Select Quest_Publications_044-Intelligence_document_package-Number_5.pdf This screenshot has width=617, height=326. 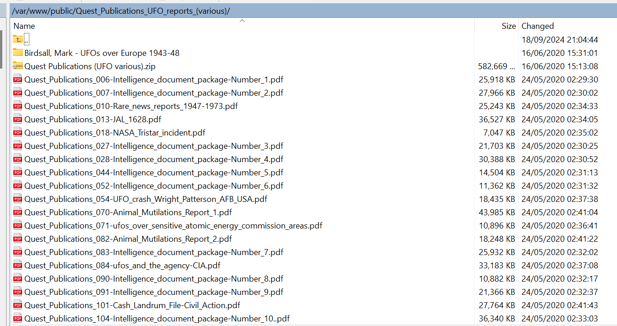coord(154,173)
